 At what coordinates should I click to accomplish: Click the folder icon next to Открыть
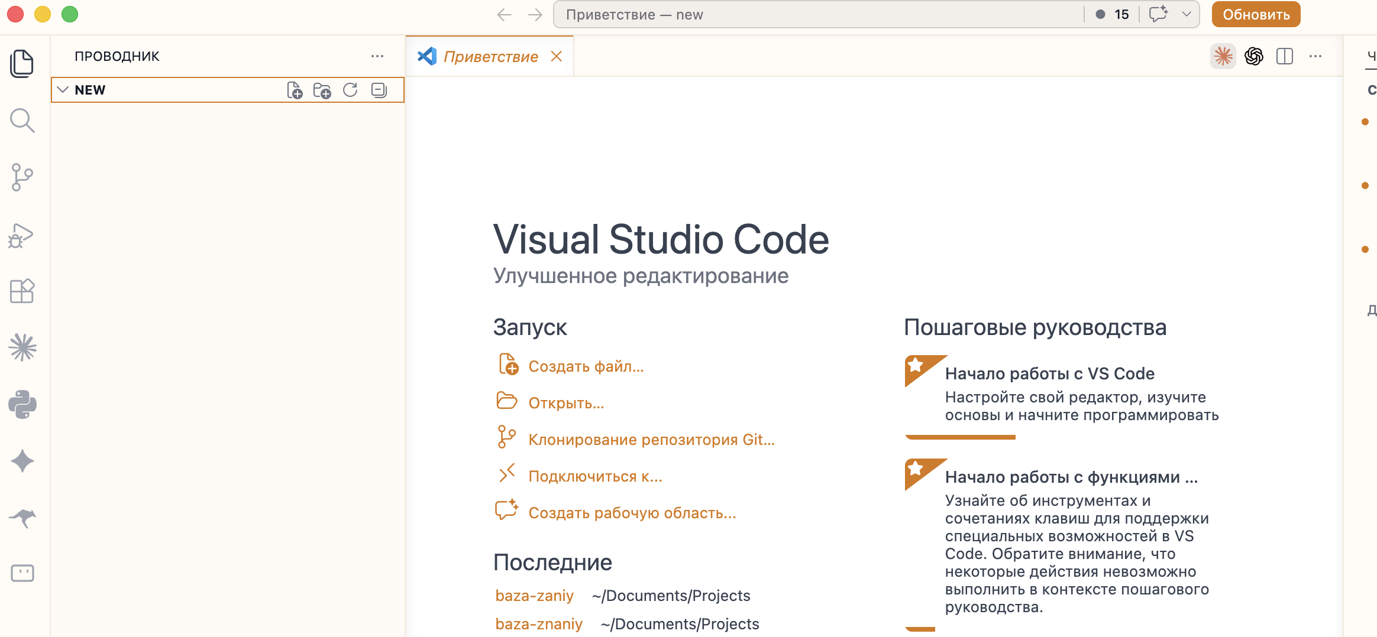(507, 401)
